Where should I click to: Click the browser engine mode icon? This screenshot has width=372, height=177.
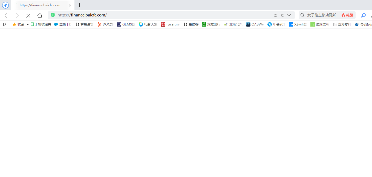pos(282,15)
